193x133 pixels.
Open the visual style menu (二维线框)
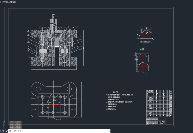(12, 2)
